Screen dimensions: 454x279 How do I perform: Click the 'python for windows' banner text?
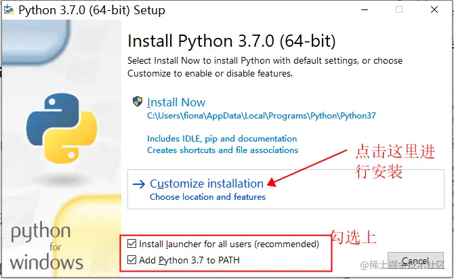[46, 246]
